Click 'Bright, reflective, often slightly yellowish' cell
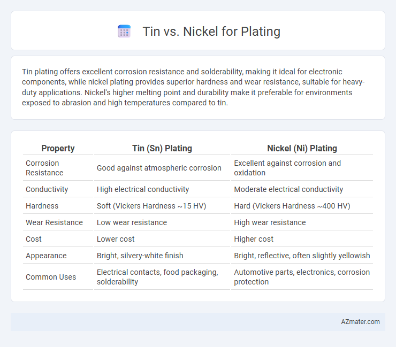Viewport: 396px width, 347px height. pos(302,256)
